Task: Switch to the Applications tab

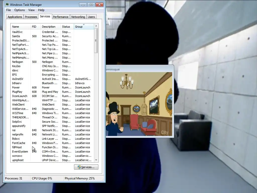Action: pyautogui.click(x=15, y=17)
